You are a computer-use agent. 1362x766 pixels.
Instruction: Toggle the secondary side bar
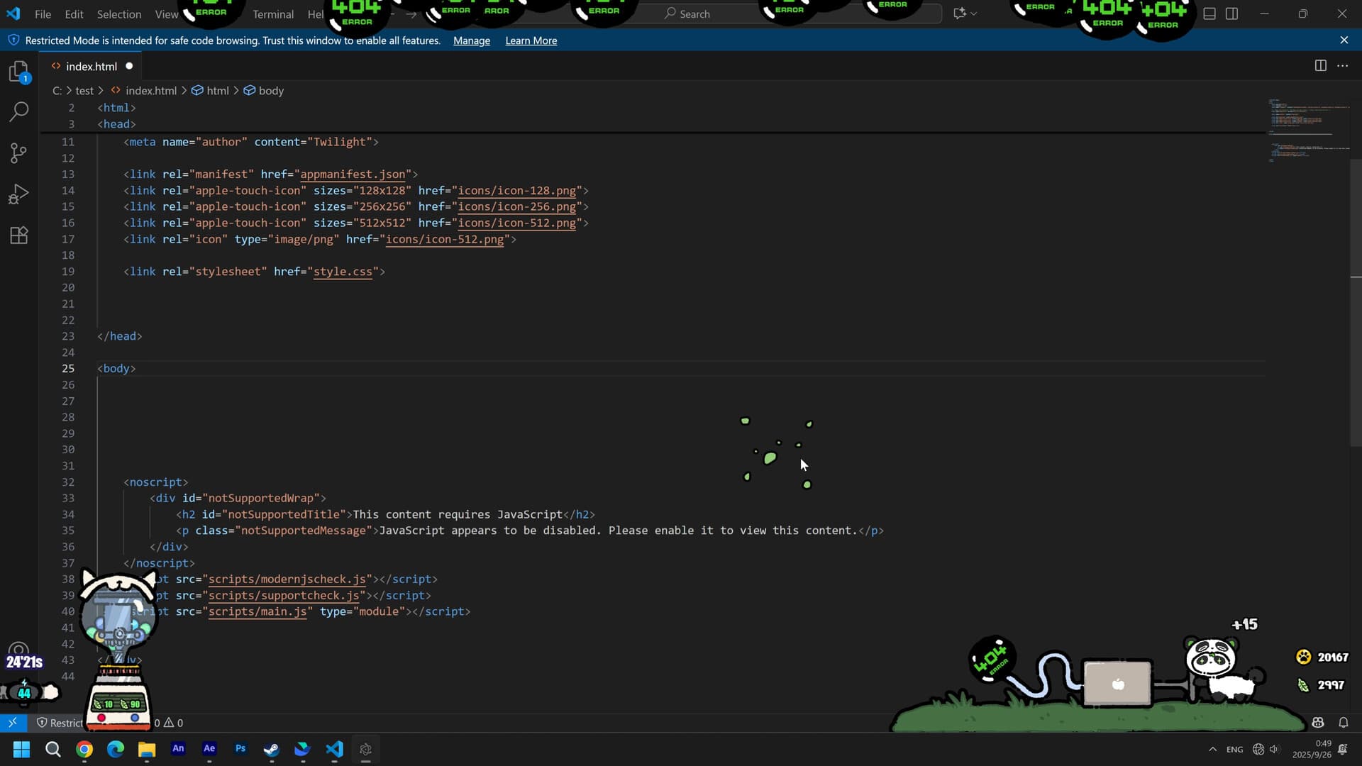point(1232,13)
